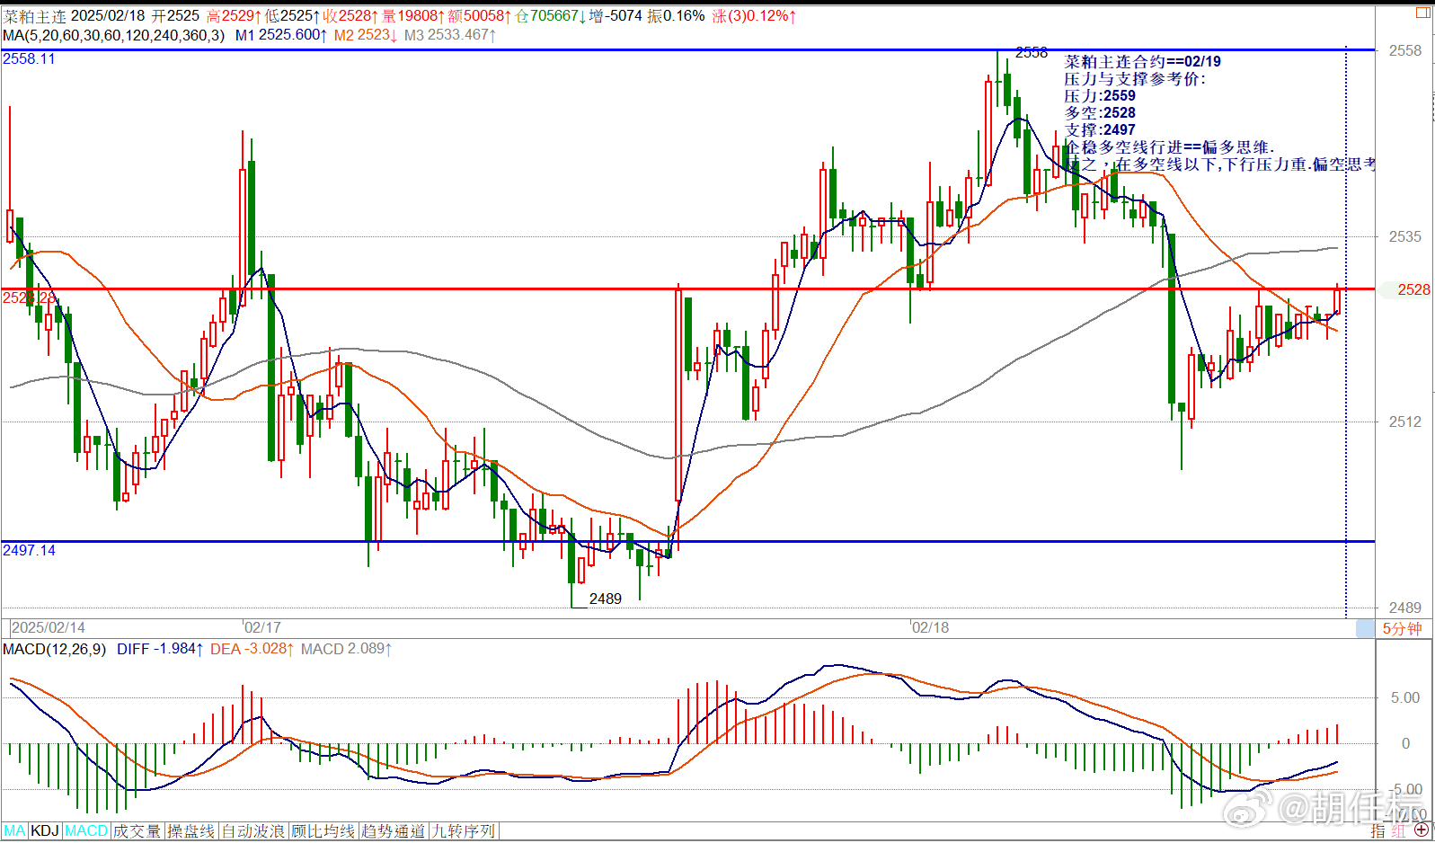Image resolution: width=1435 pixels, height=843 pixels.
Task: Click the 指 indicator button
Action: (1379, 831)
